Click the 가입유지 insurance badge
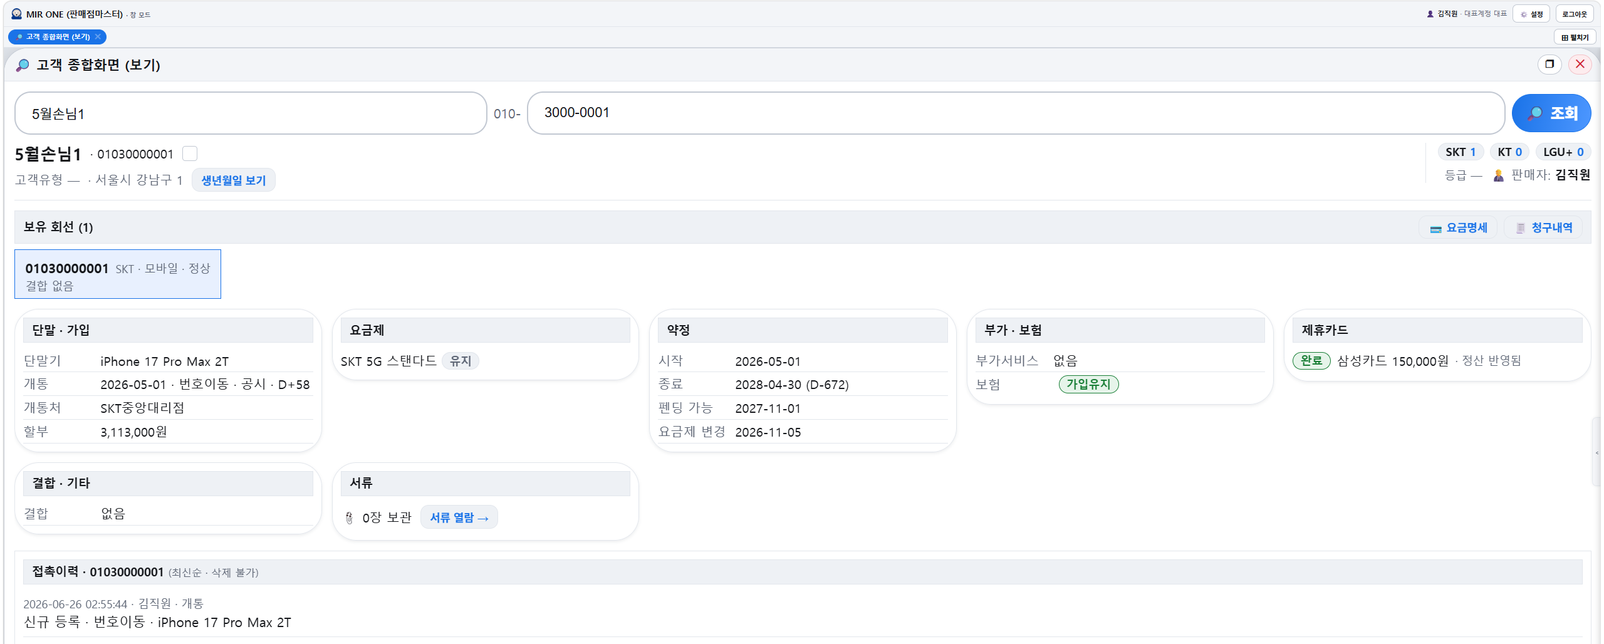 pos(1088,385)
